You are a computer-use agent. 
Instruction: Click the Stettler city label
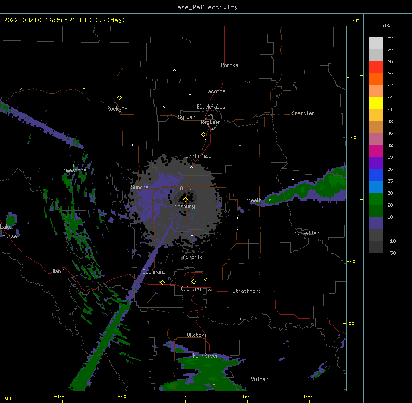[303, 113]
